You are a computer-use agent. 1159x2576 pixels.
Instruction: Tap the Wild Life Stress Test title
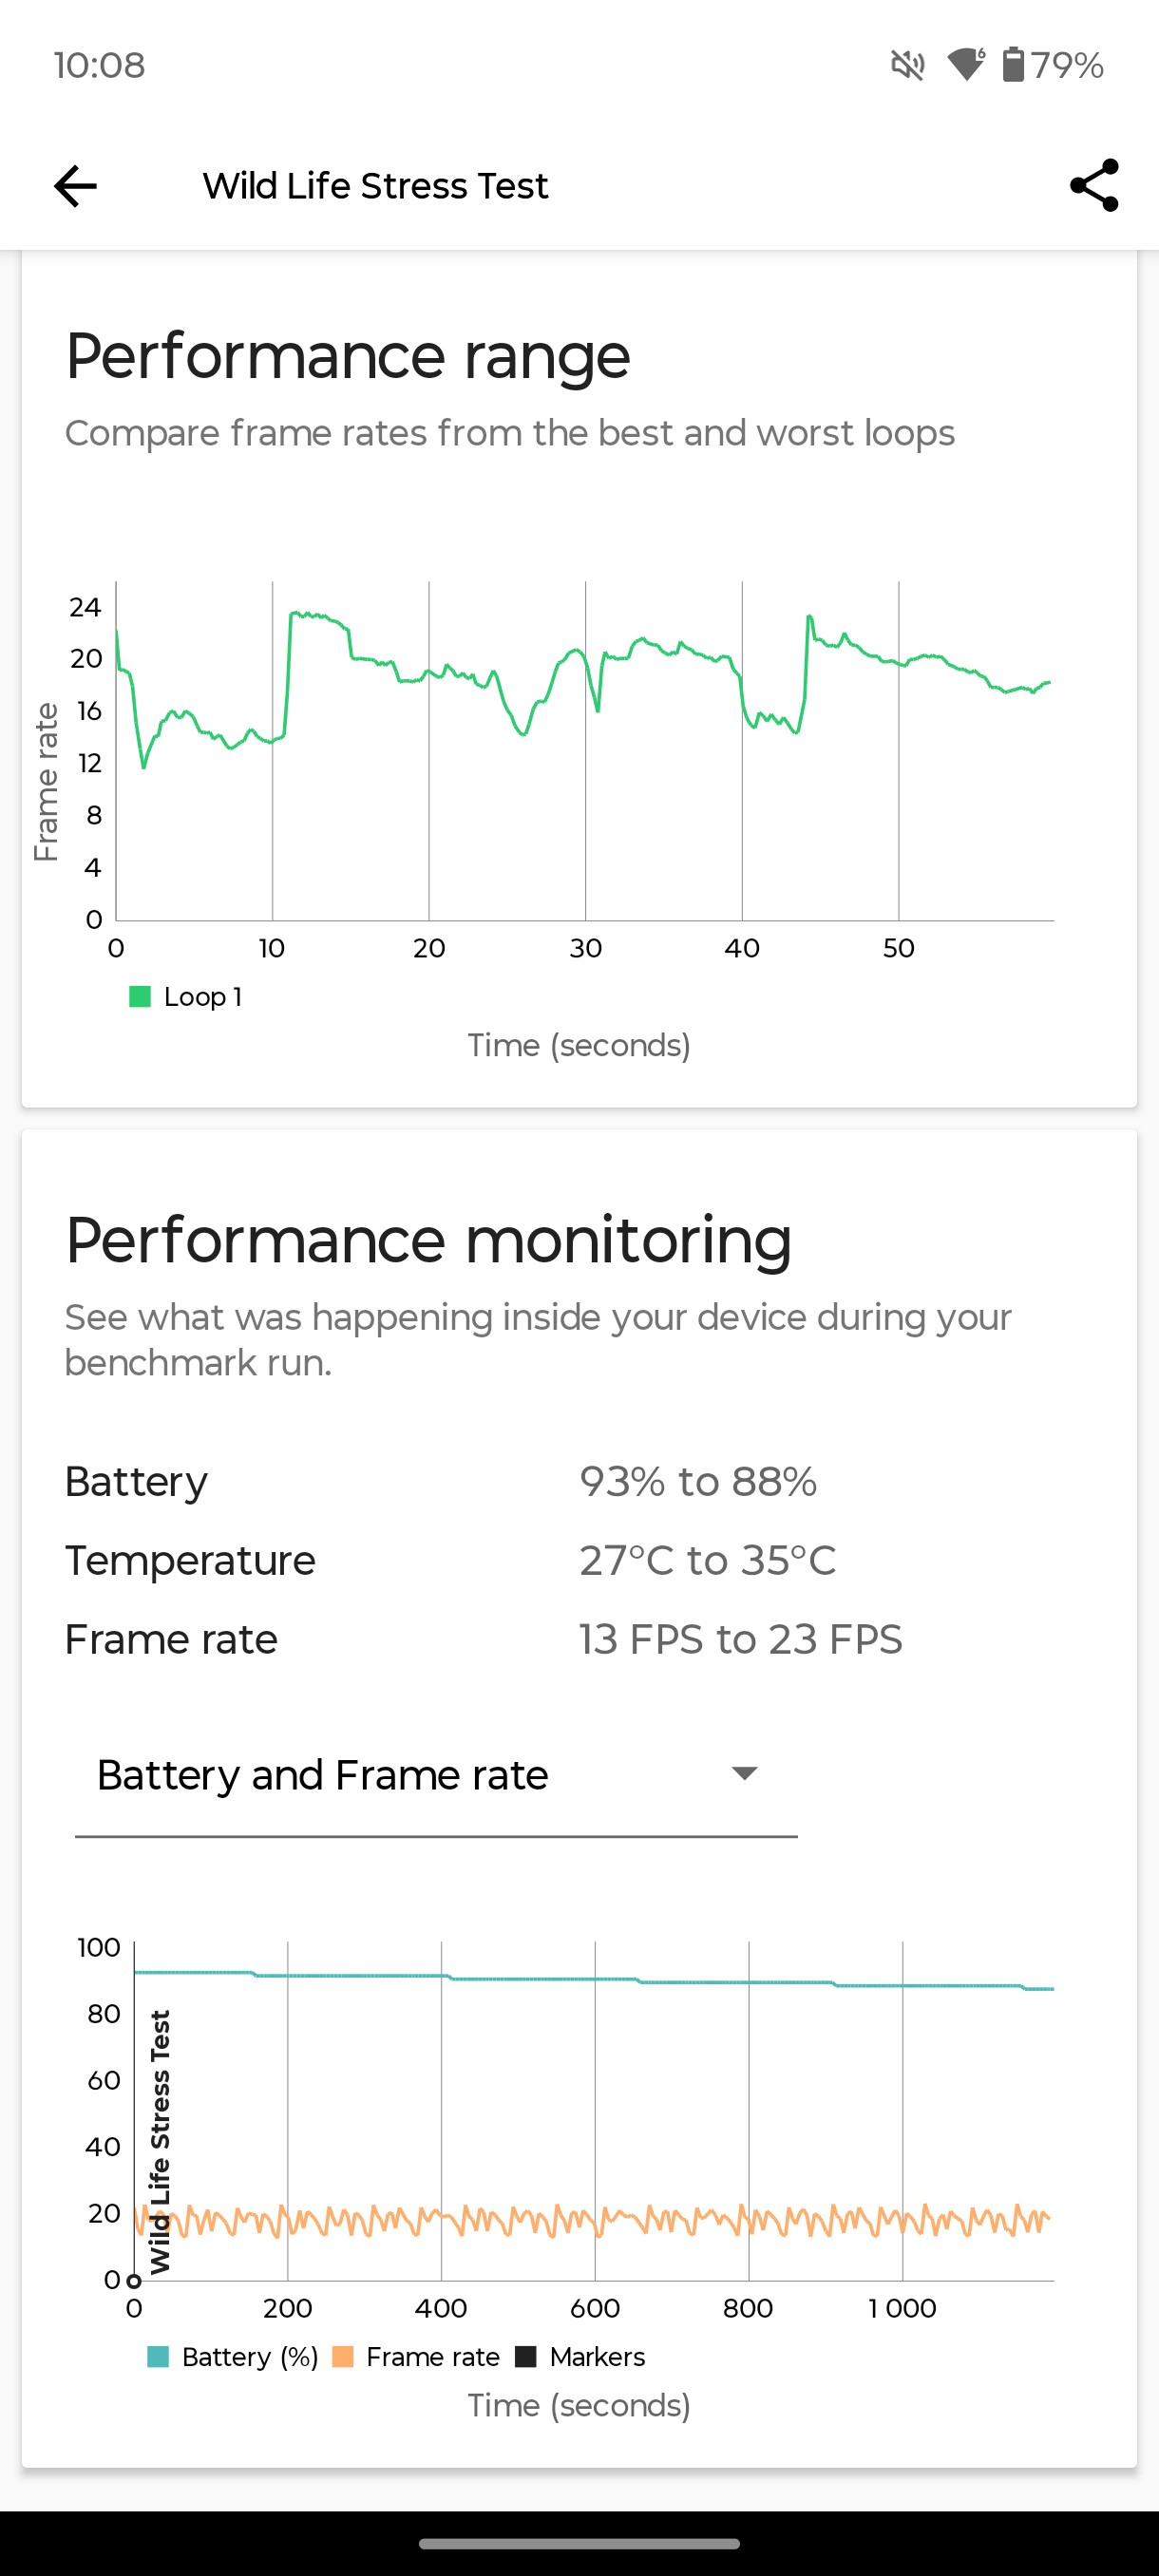(375, 186)
